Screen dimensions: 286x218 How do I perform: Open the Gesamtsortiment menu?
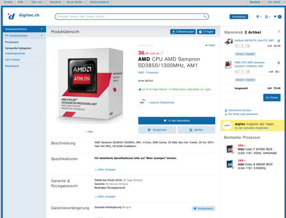(24, 29)
